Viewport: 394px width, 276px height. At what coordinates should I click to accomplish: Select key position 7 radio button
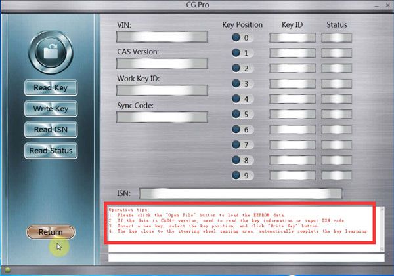[x=235, y=144]
